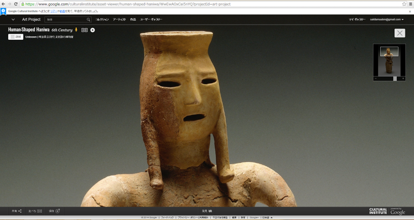Zoom in with the plus button under thumbnail
The height and width of the screenshot is (220, 414).
[x=403, y=79]
